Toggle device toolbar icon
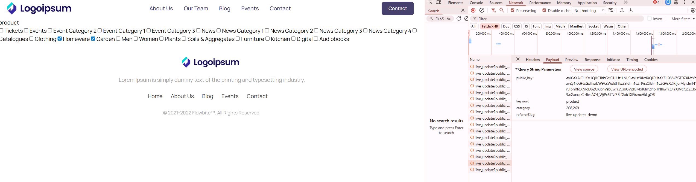This screenshot has height=182, width=696. [439, 2]
